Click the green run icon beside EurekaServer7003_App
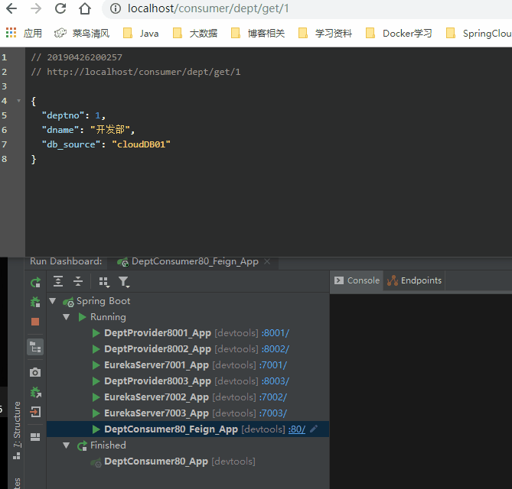The width and height of the screenshot is (512, 489). (x=96, y=413)
